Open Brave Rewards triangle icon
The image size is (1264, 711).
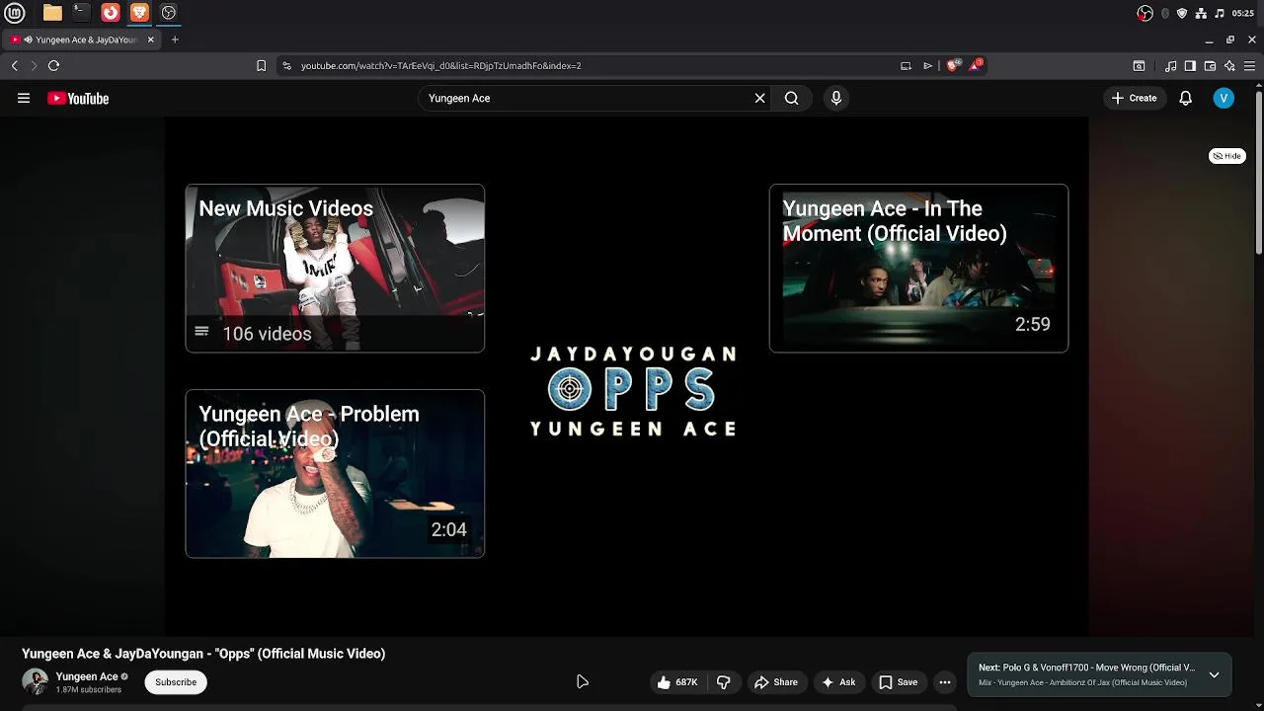[x=976, y=65]
